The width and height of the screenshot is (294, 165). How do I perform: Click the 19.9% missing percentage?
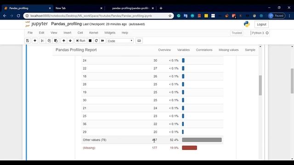click(x=174, y=148)
